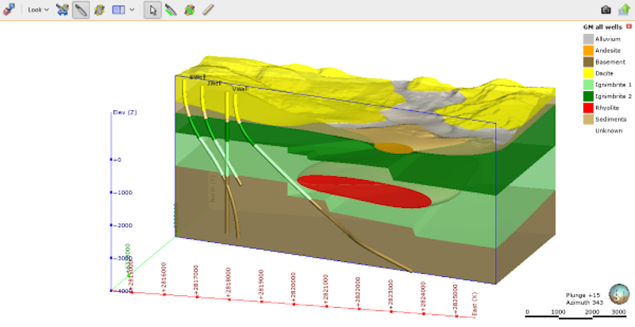Click the Leapfrog logo icon in toolbar
The image size is (635, 327).
click(10, 10)
